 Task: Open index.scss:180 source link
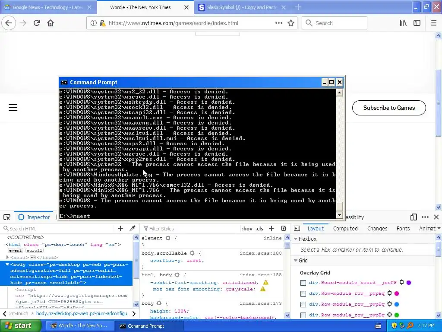click(x=260, y=253)
